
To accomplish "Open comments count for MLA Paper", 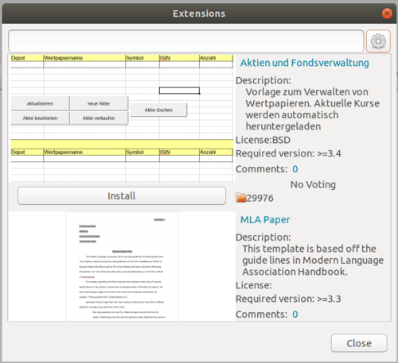I will click(295, 315).
